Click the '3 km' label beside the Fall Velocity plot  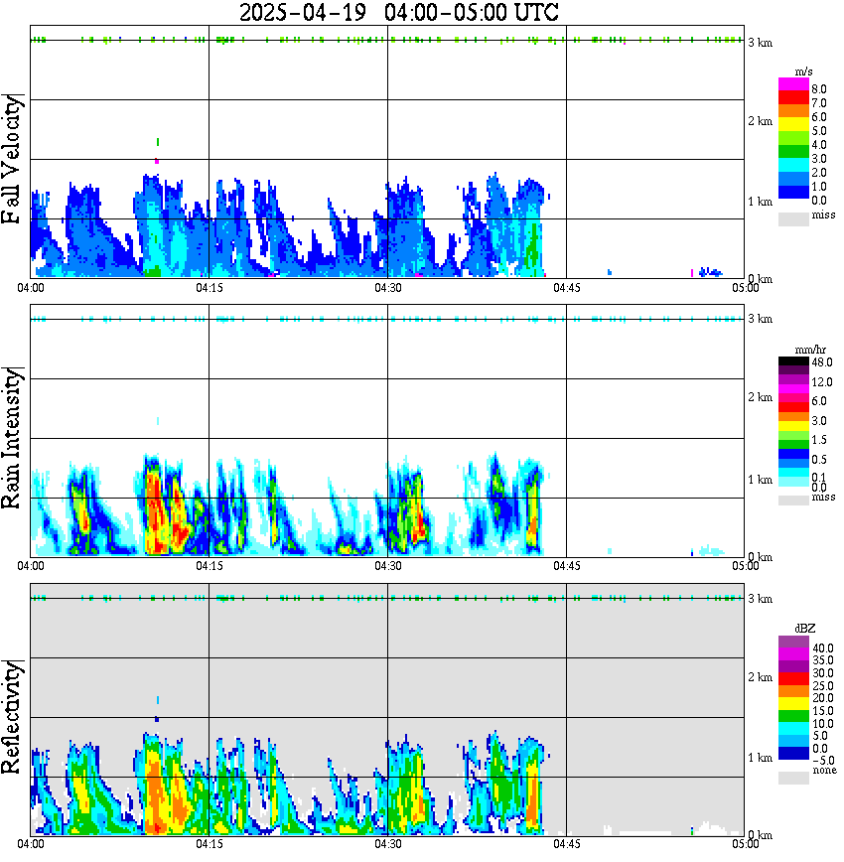click(x=761, y=43)
